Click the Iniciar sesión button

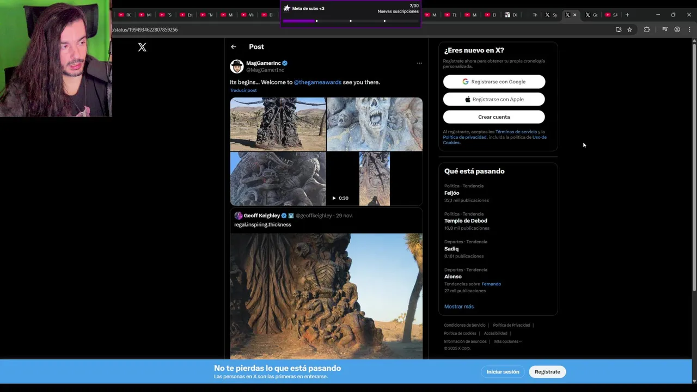click(503, 372)
